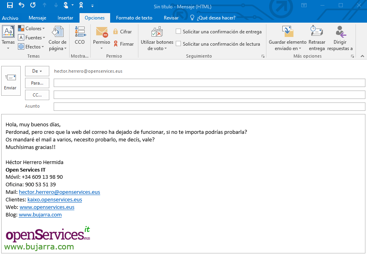Enable Solicitar una confirmación de entrega

(179, 31)
